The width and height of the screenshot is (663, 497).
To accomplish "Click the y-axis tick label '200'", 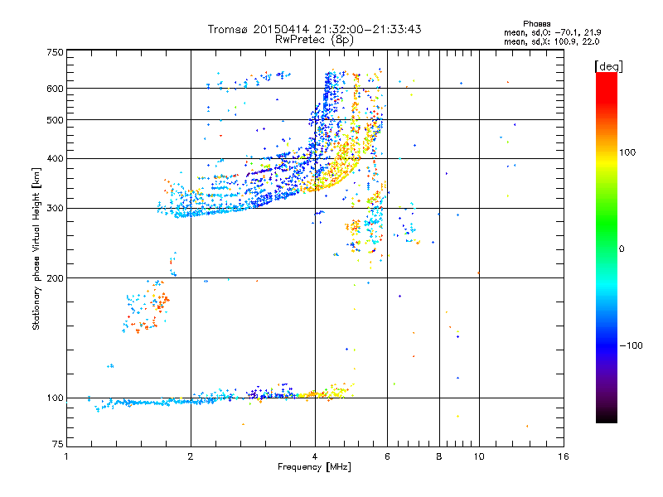I will [x=56, y=278].
